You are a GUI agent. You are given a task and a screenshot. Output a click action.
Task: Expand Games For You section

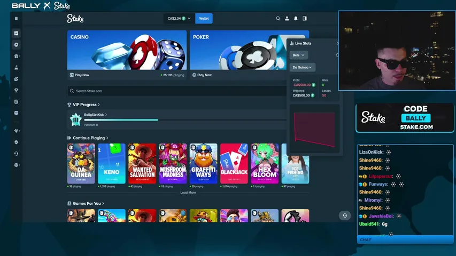click(x=87, y=203)
